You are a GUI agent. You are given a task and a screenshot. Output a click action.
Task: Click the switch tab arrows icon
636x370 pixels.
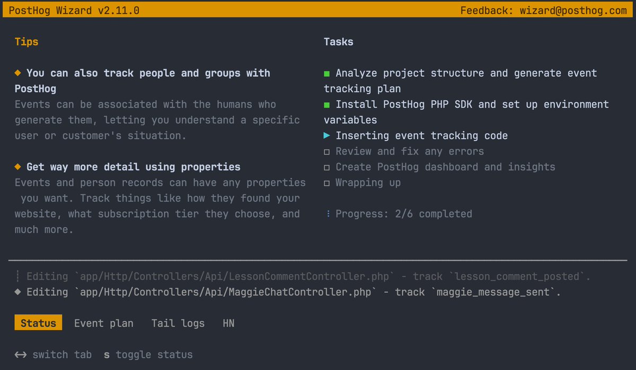click(21, 355)
